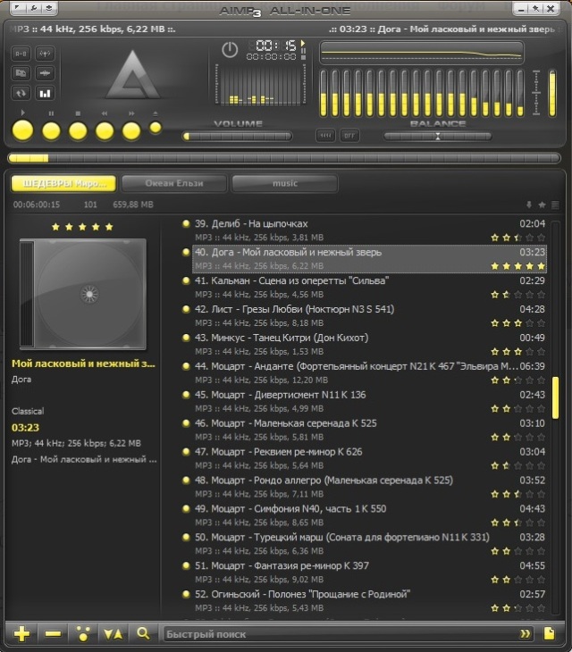This screenshot has width=572, height=652.
Task: Switch to the Океан Ельзи playlist tab
Action: [x=174, y=183]
